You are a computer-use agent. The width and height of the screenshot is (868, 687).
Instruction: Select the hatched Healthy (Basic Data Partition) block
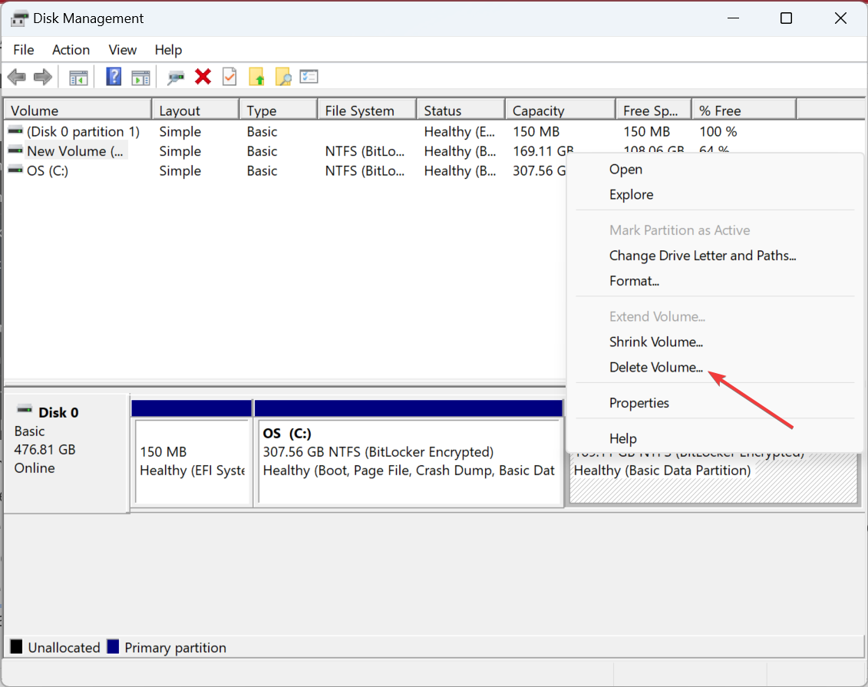(x=714, y=477)
